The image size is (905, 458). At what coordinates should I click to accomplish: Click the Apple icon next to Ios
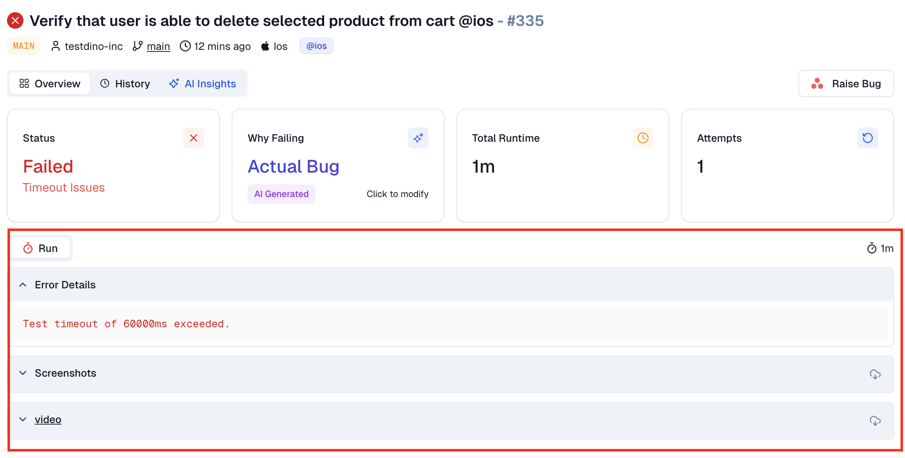point(265,46)
